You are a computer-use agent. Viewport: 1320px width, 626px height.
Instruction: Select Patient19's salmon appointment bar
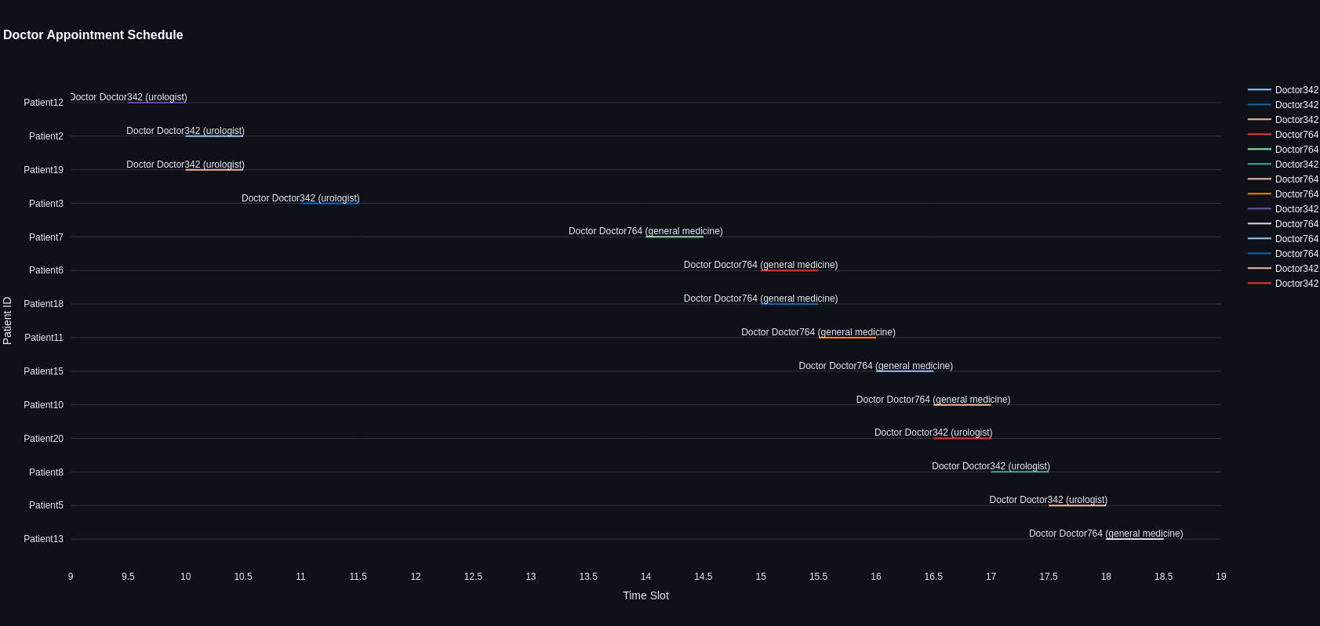[x=214, y=170]
